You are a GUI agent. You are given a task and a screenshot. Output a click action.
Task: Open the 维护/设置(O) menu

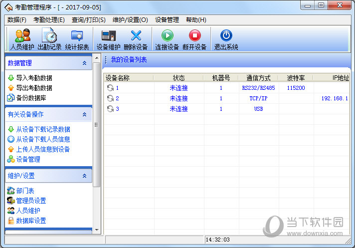coord(130,20)
